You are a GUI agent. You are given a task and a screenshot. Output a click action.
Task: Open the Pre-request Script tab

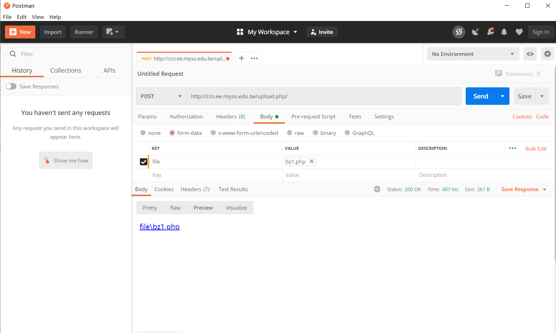314,117
